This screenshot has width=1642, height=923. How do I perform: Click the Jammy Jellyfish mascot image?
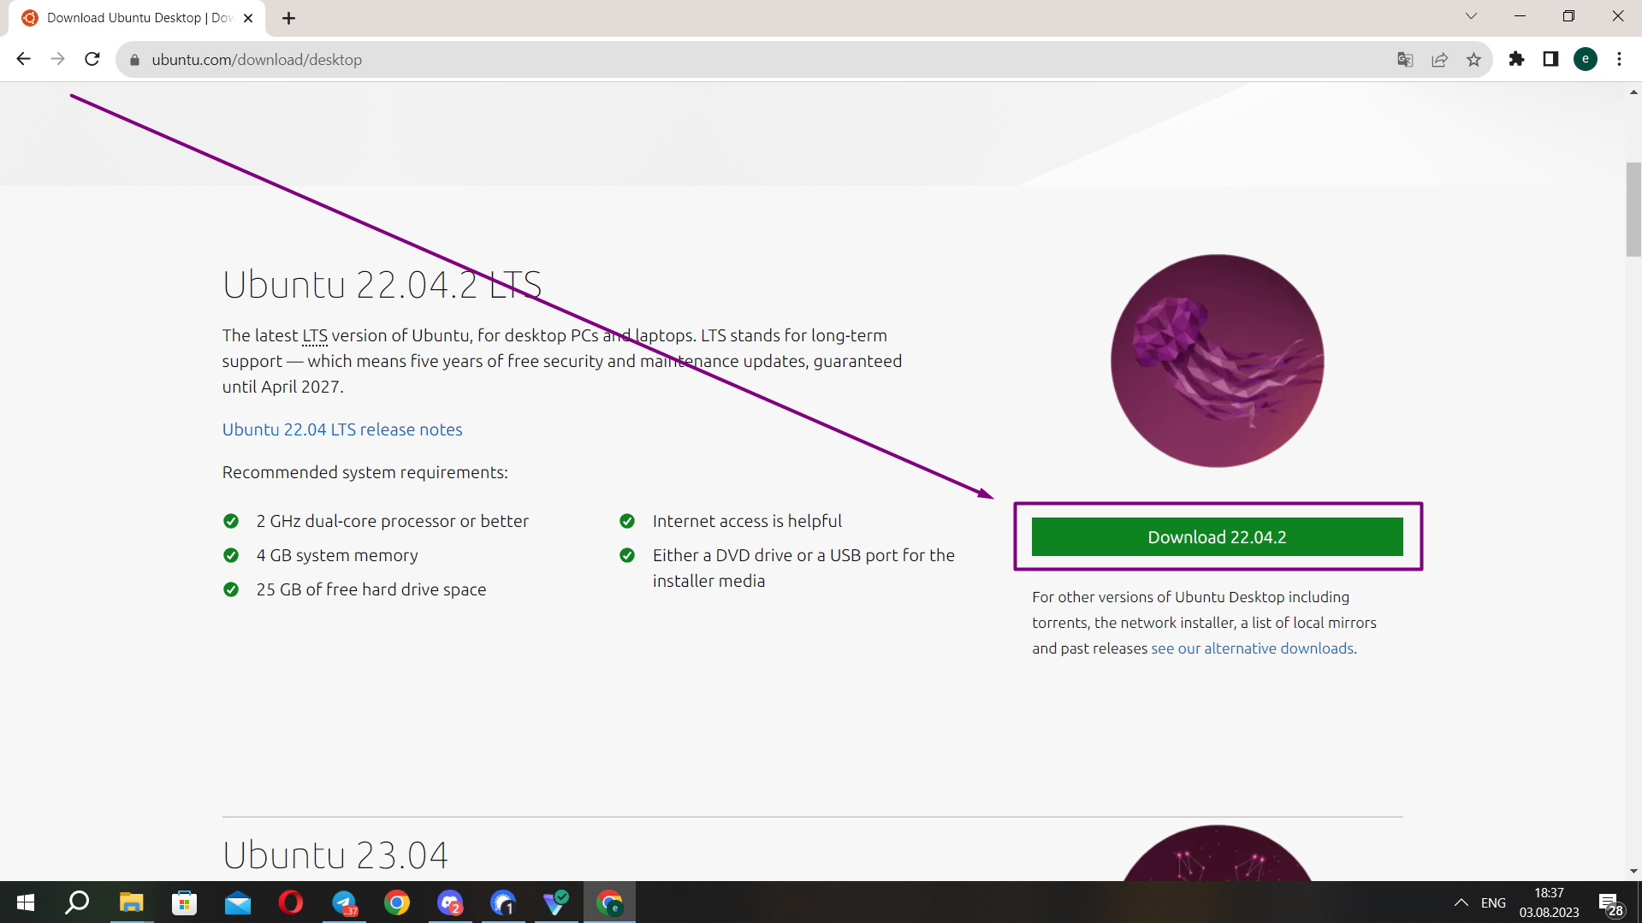(1217, 360)
